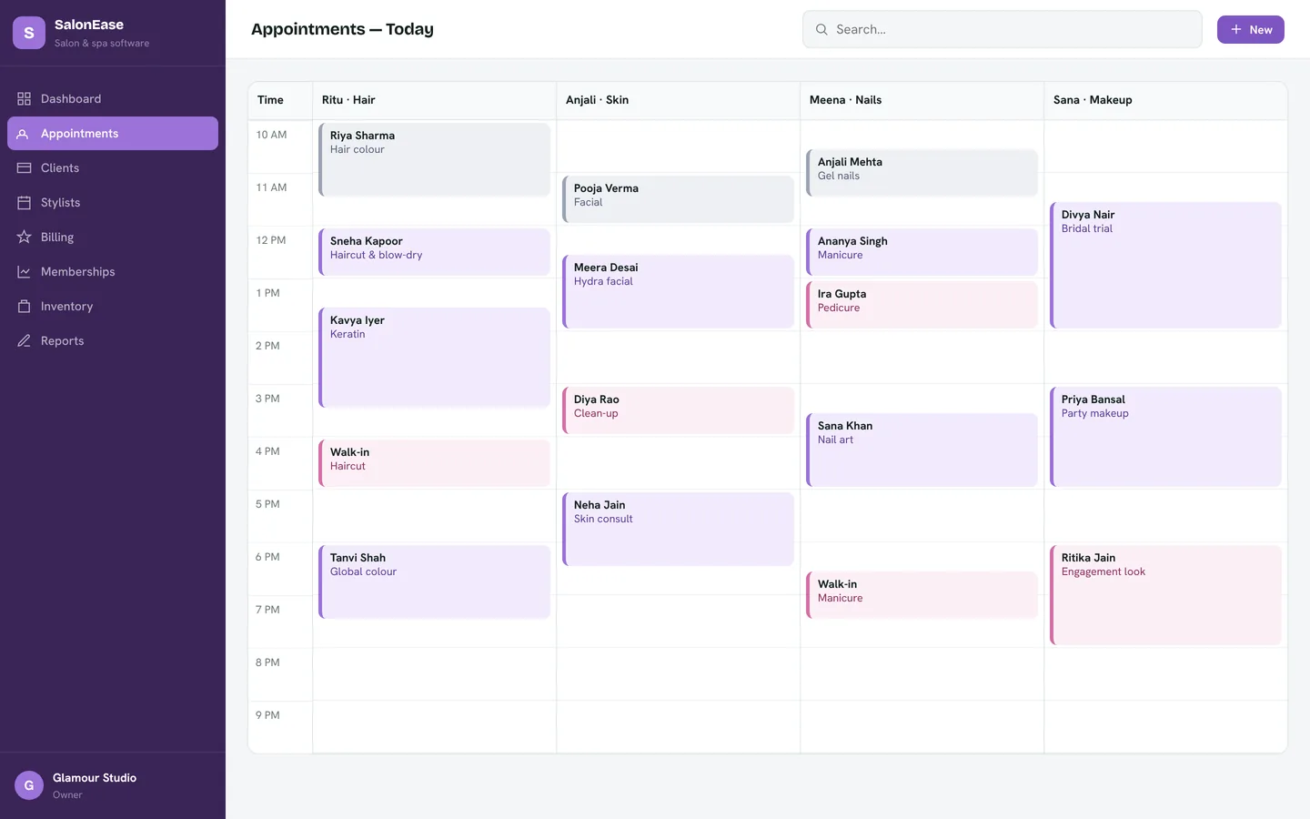The height and width of the screenshot is (819, 1310).
Task: Click the Appointments person icon
Action: point(24,134)
